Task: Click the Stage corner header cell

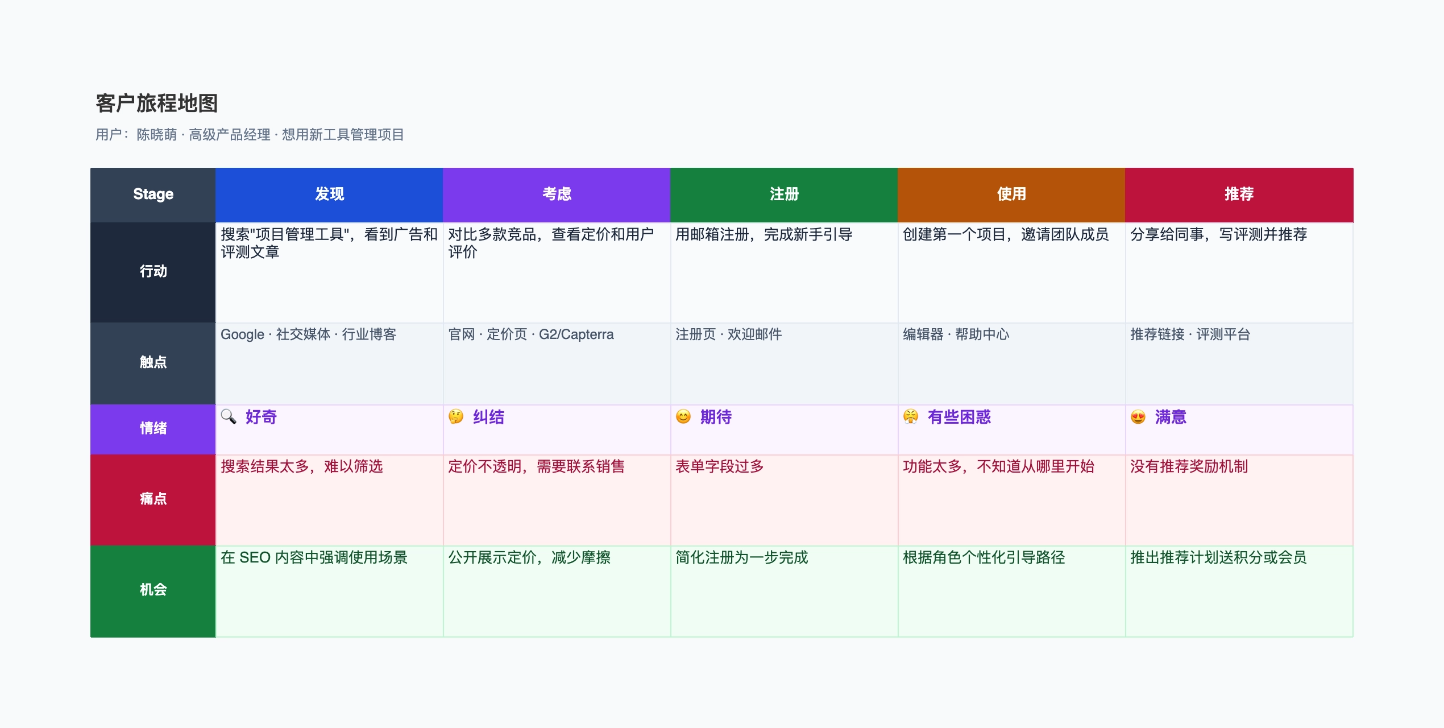Action: click(152, 194)
